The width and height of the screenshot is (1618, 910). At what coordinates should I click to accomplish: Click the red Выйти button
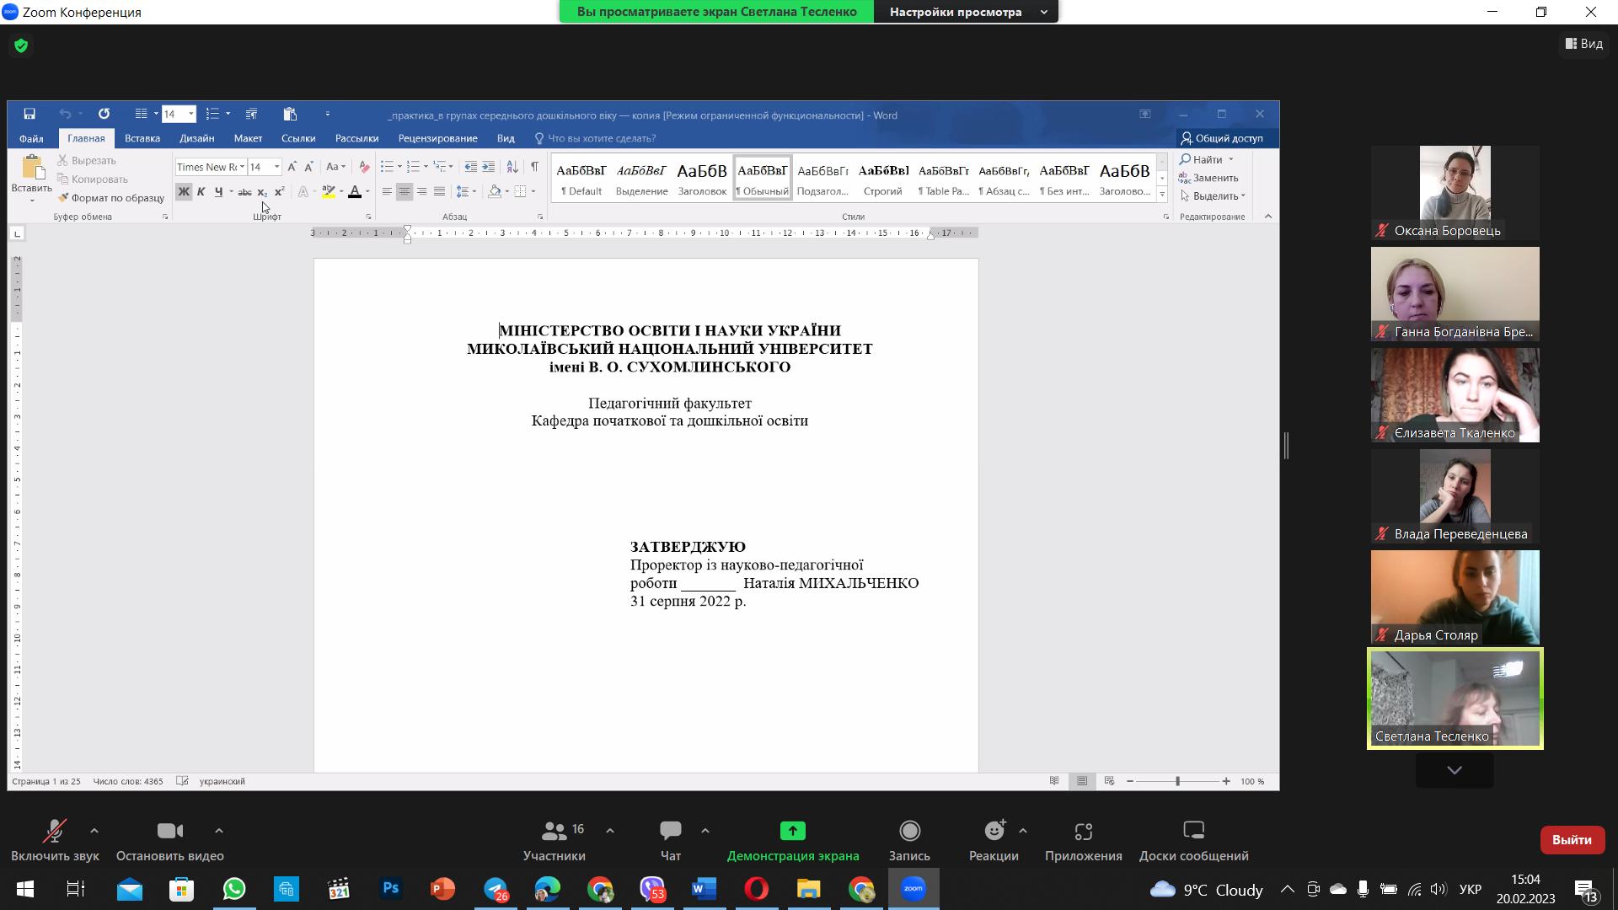tap(1572, 840)
